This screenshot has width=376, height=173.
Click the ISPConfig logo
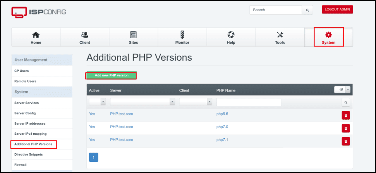click(x=39, y=12)
